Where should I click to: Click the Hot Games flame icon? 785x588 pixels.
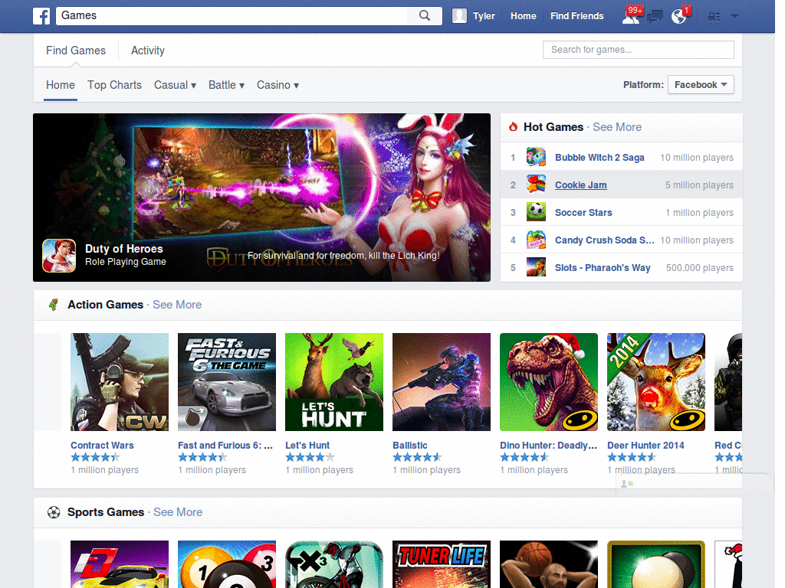[x=513, y=126]
